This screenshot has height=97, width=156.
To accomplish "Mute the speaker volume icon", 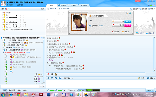I will tap(48, 90).
